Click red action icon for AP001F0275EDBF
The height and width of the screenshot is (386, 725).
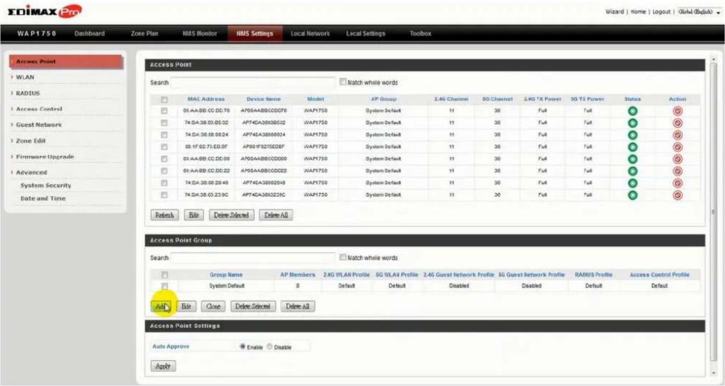[678, 147]
